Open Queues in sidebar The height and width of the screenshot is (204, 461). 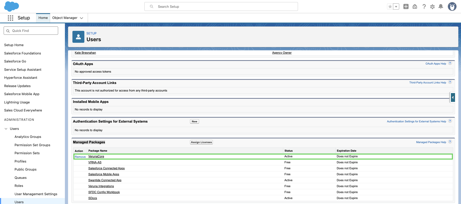21,178
